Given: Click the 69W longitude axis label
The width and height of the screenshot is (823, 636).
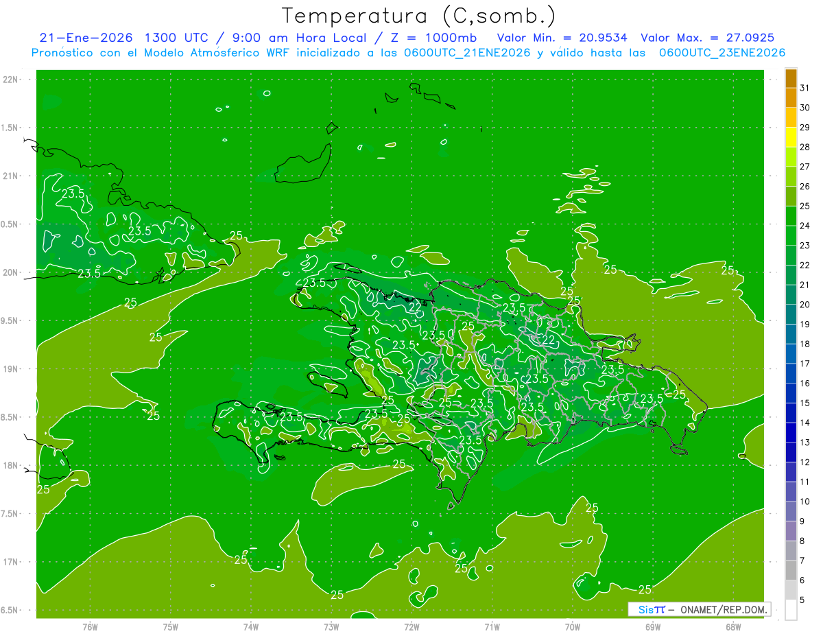Looking at the screenshot, I should point(653,627).
